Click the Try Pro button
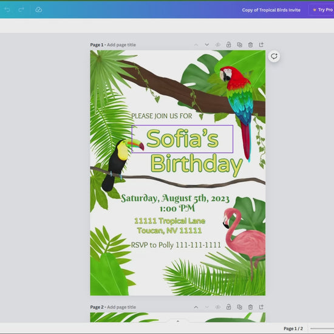 point(322,10)
